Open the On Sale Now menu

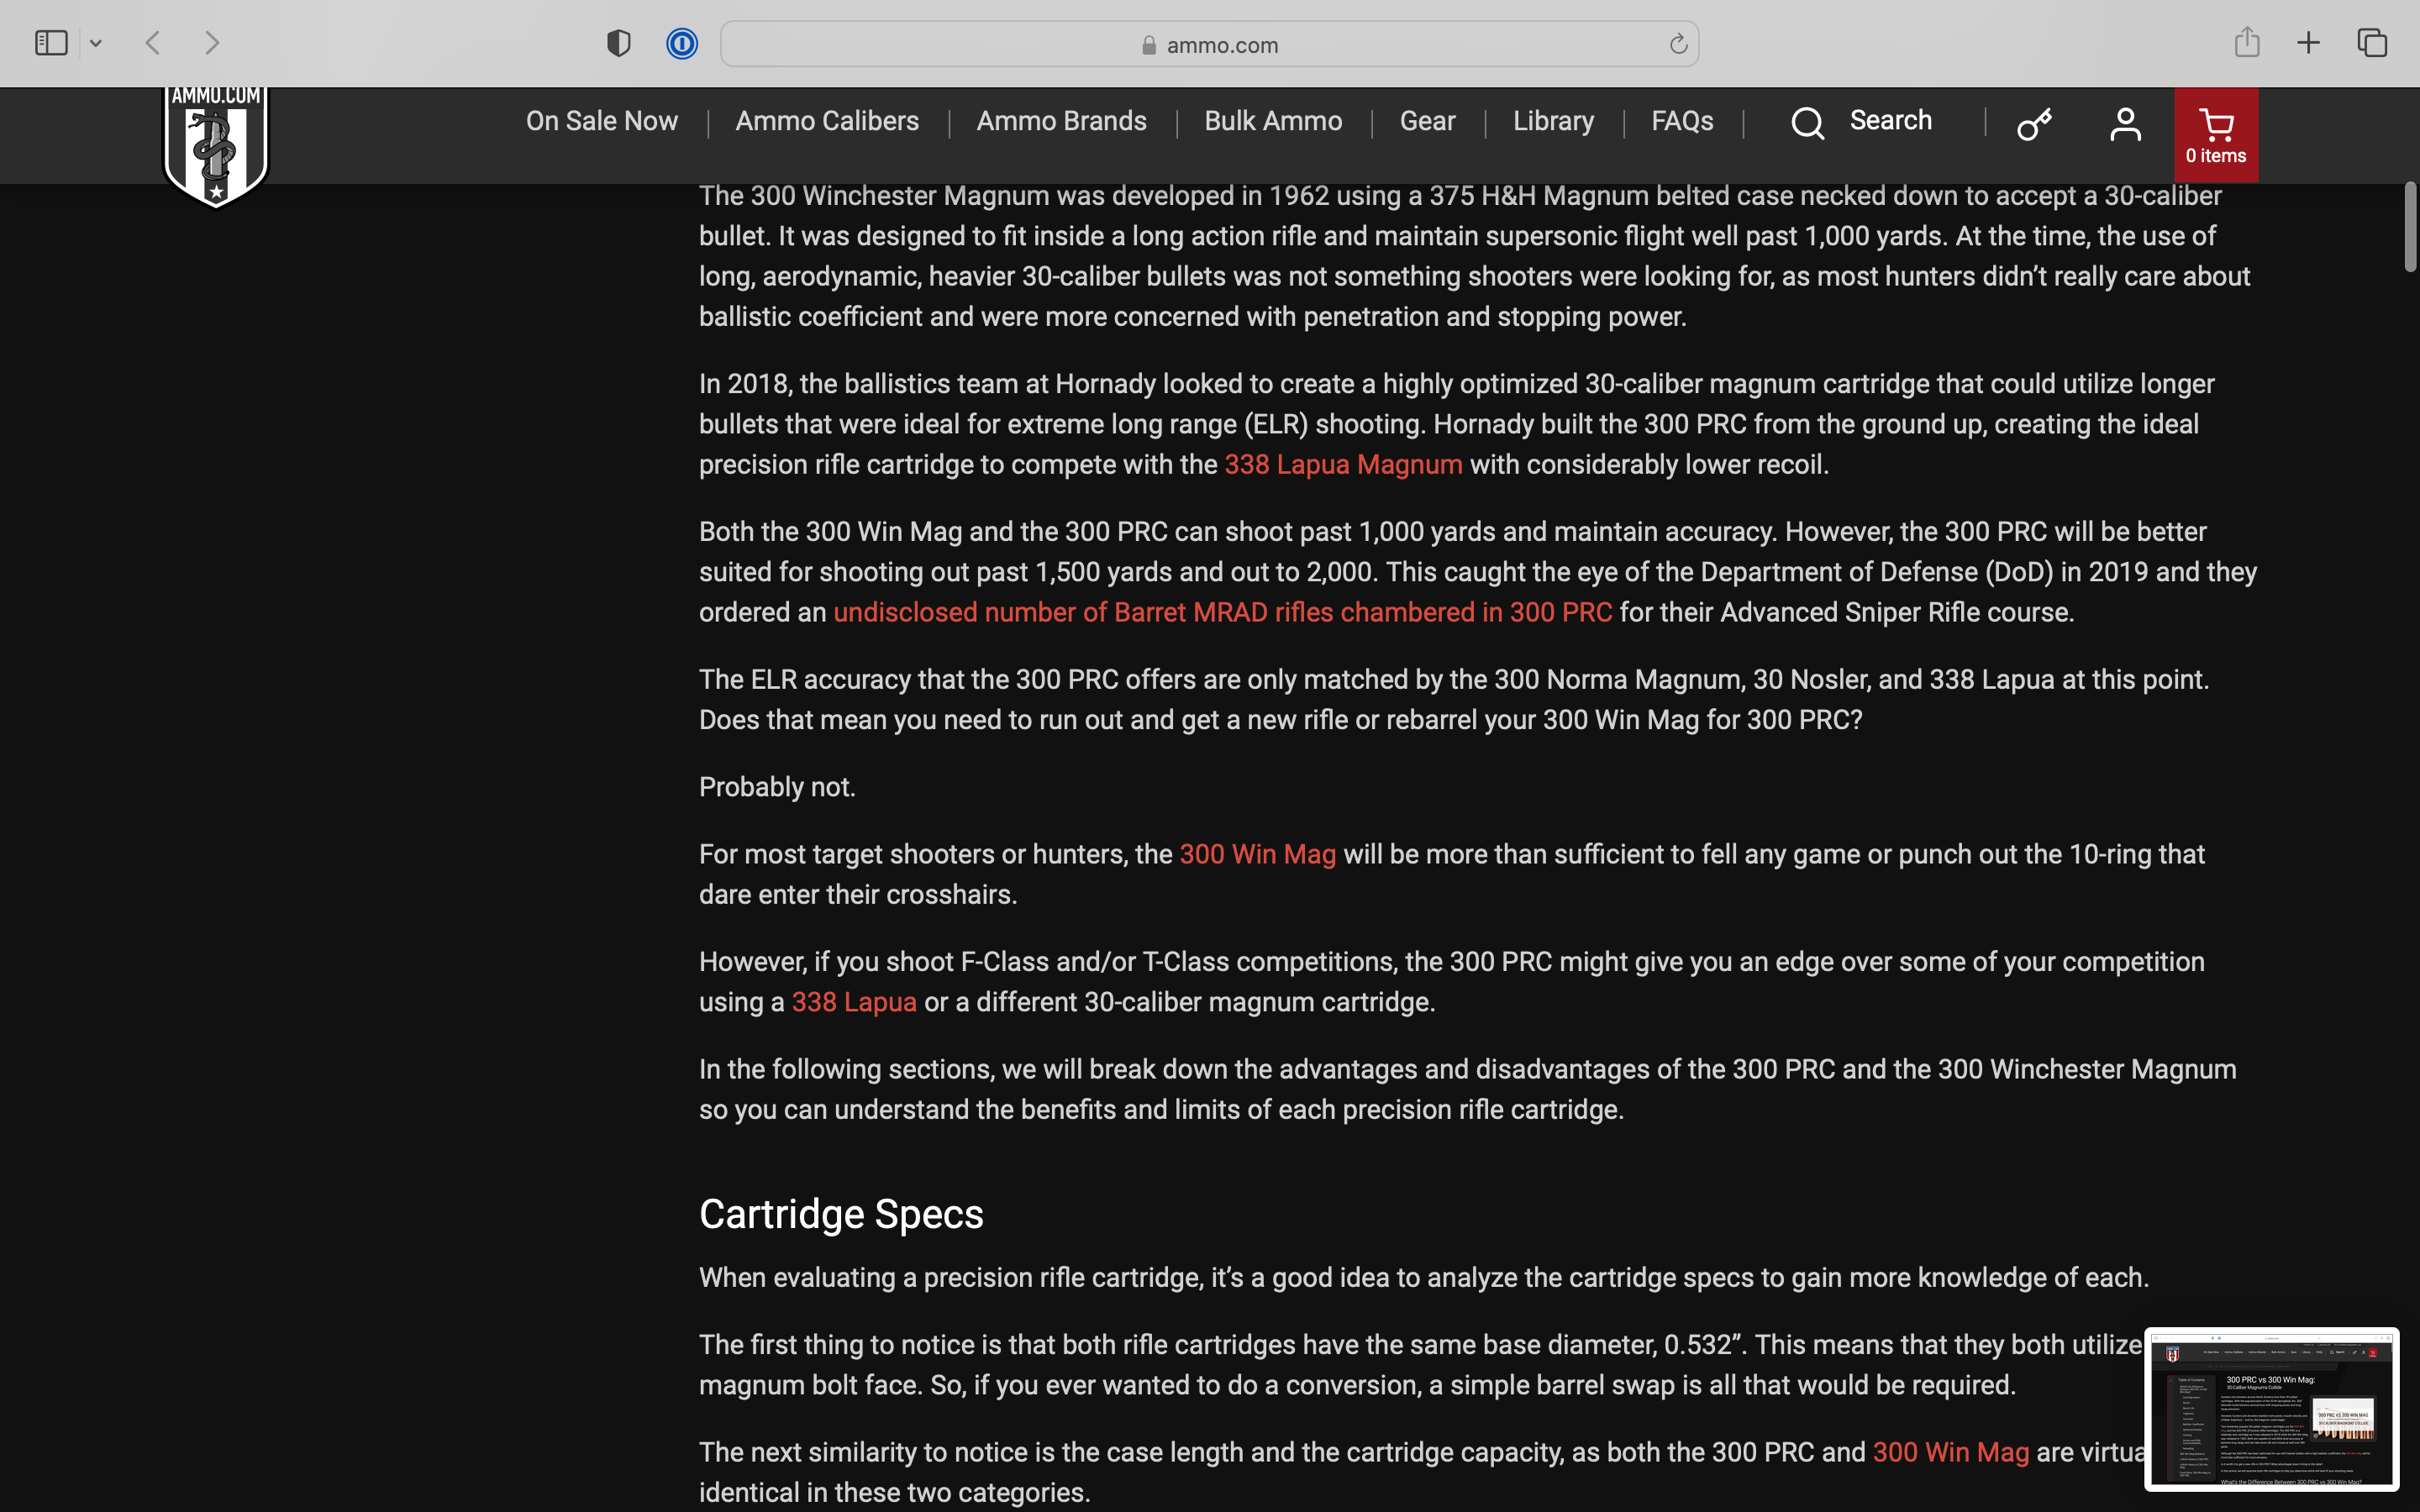pos(602,121)
